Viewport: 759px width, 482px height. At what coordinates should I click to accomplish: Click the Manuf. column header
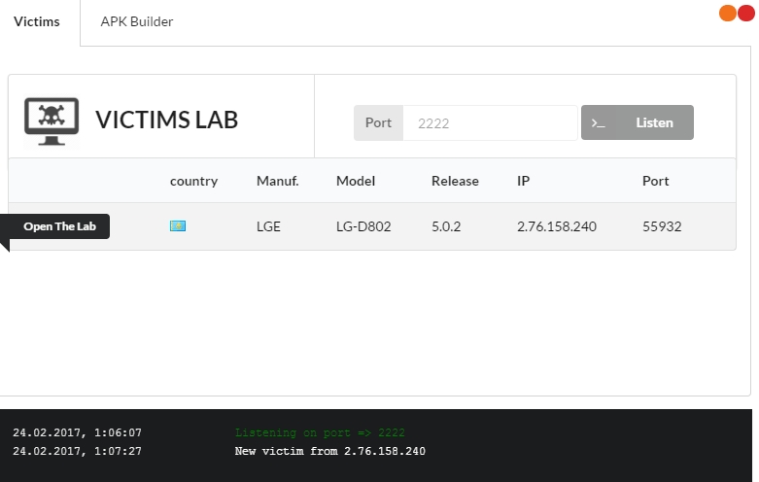point(277,181)
